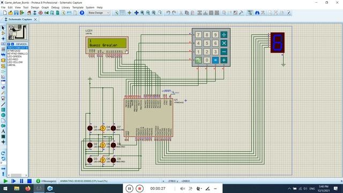Select the Selection Mode arrow tool
The width and height of the screenshot is (343, 193).
3,28
